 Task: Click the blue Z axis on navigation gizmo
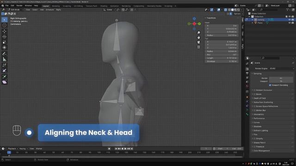(194, 18)
